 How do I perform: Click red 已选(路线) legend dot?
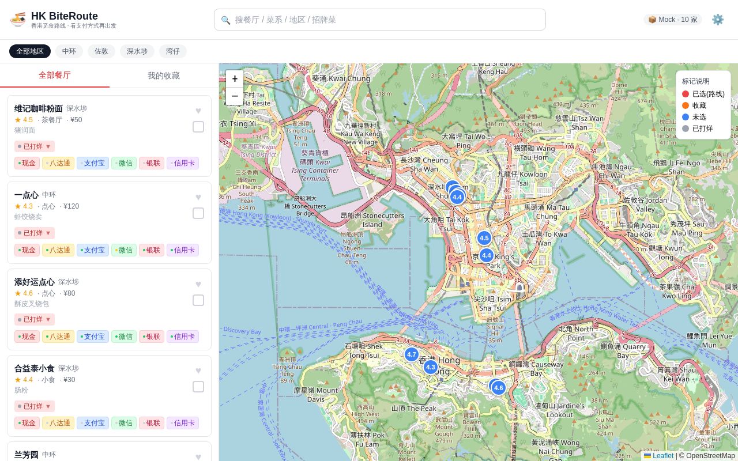click(x=686, y=94)
